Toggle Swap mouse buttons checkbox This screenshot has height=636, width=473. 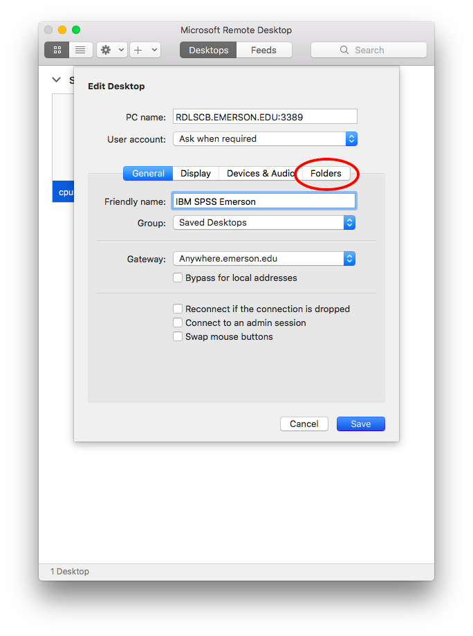pos(178,336)
